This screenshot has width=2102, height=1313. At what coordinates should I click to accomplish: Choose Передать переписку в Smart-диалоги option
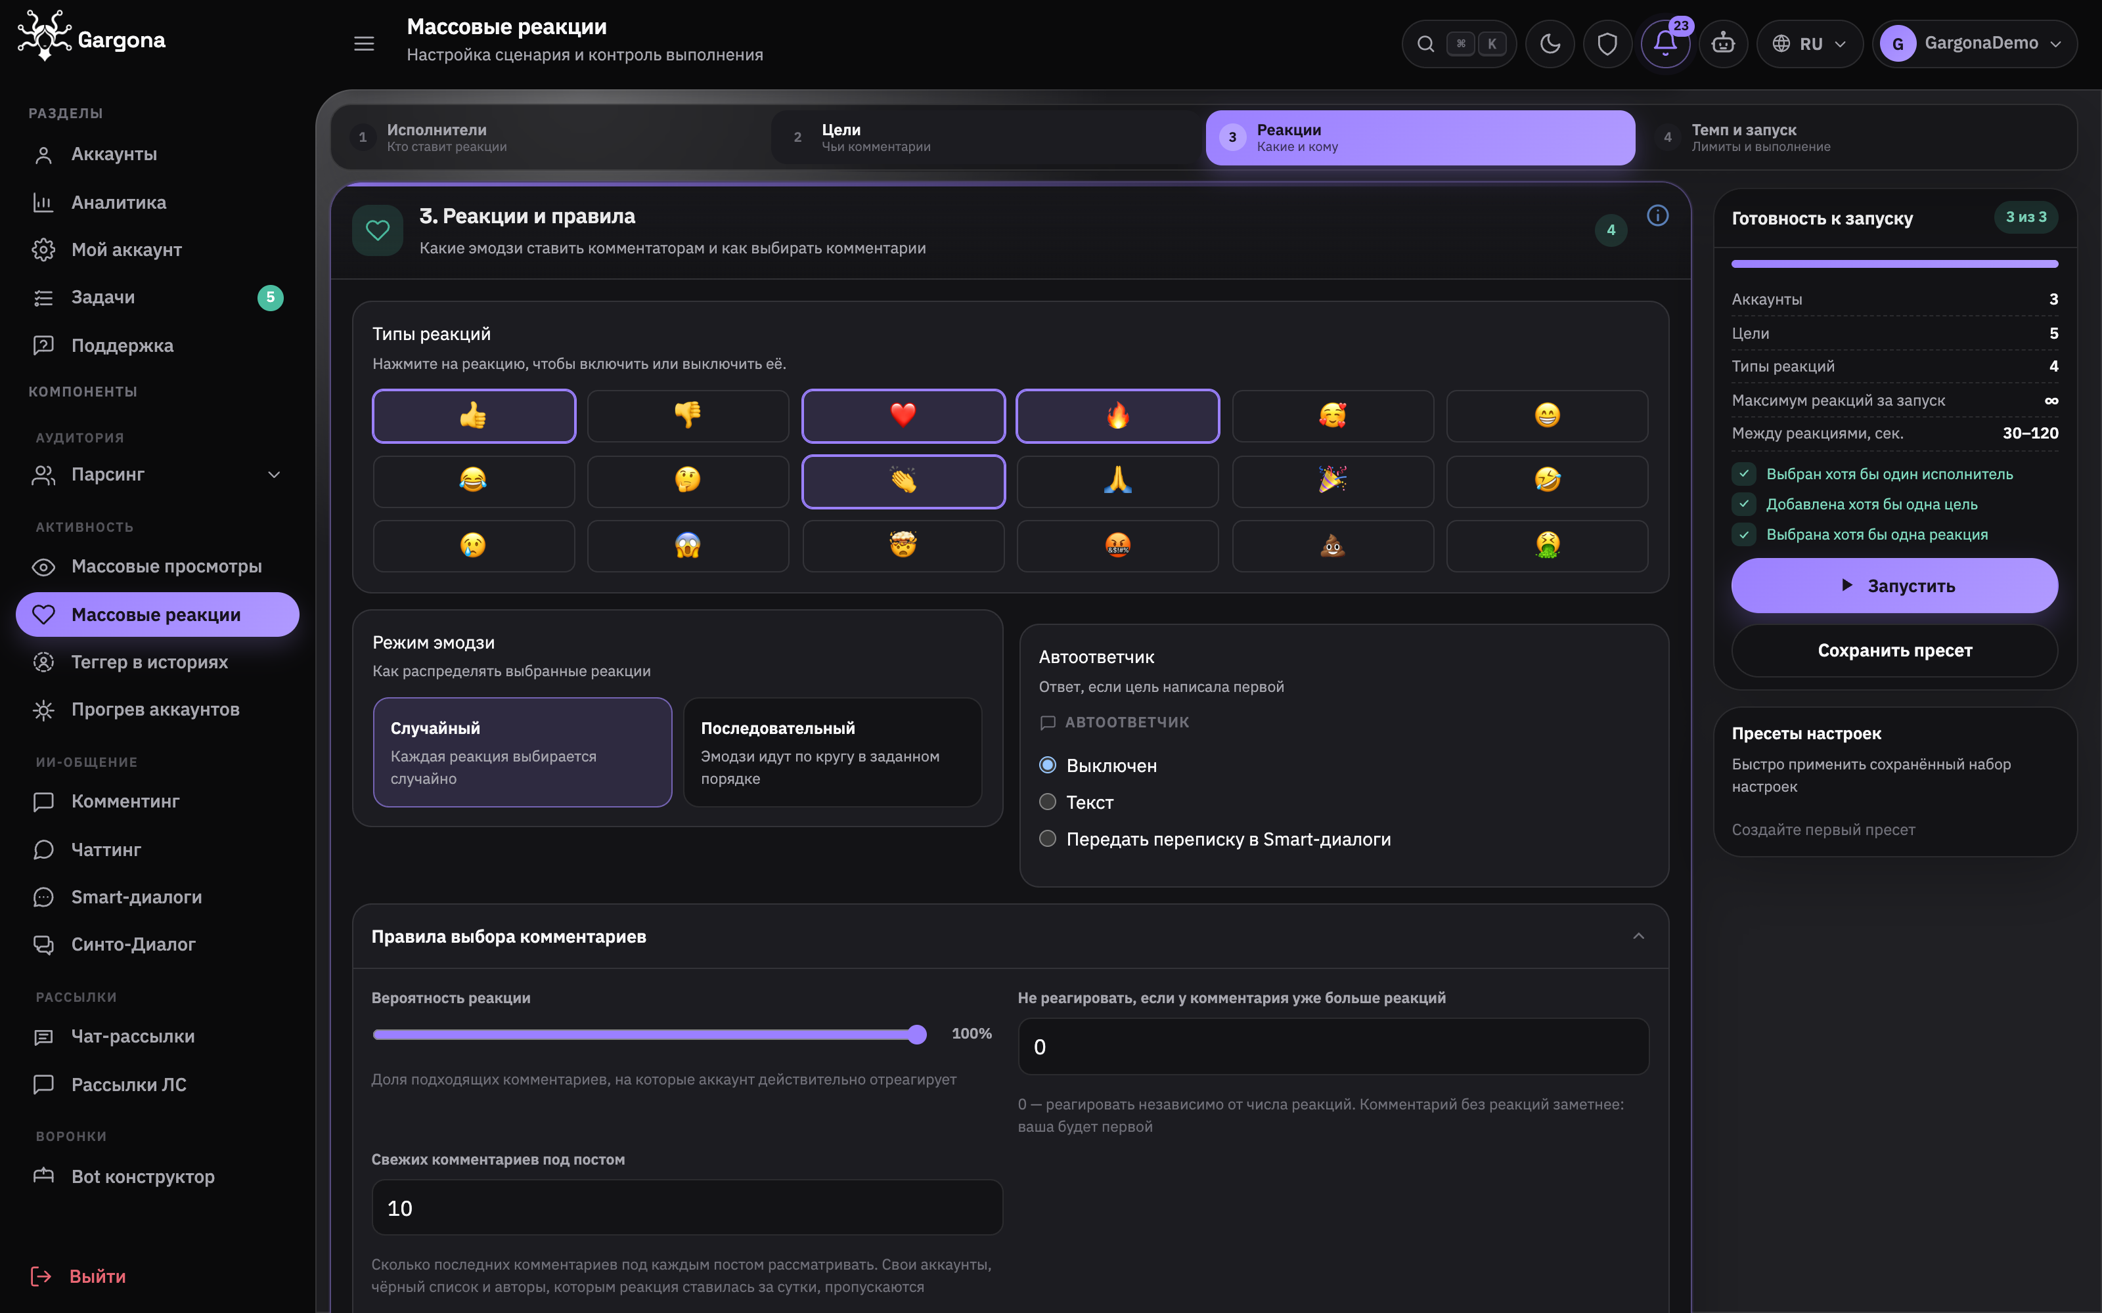[1215, 839]
